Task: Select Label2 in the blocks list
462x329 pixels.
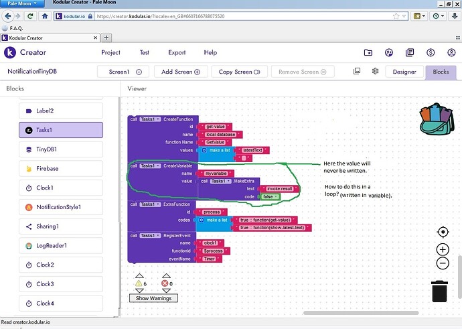Action: [61, 111]
